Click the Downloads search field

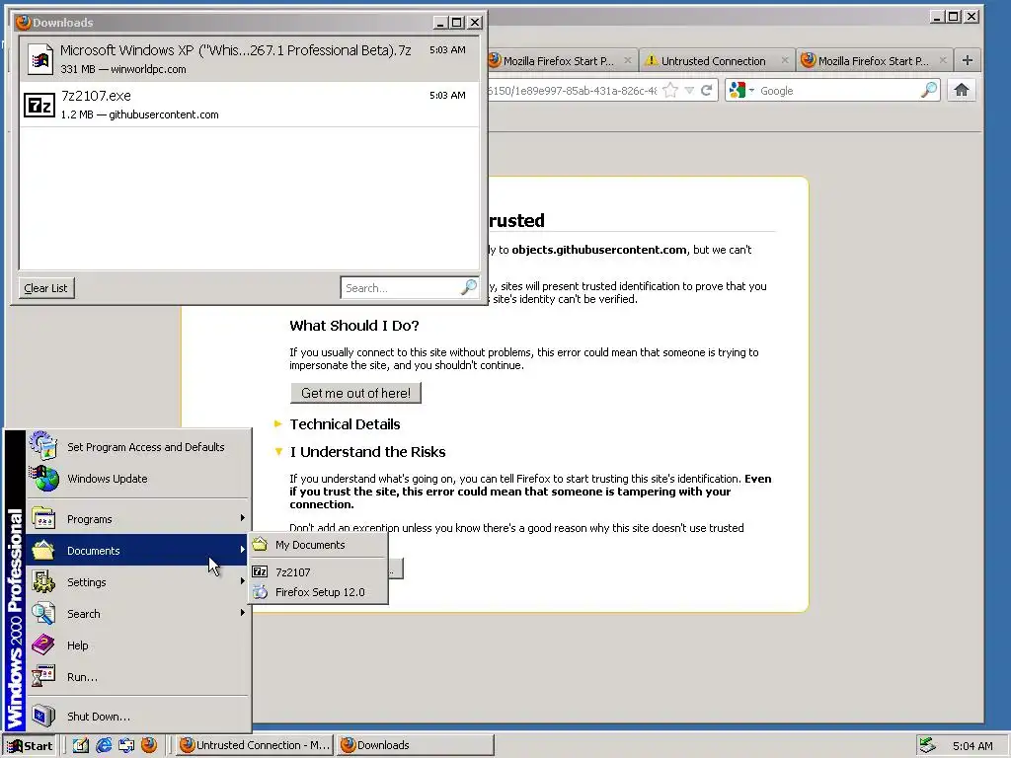point(400,287)
